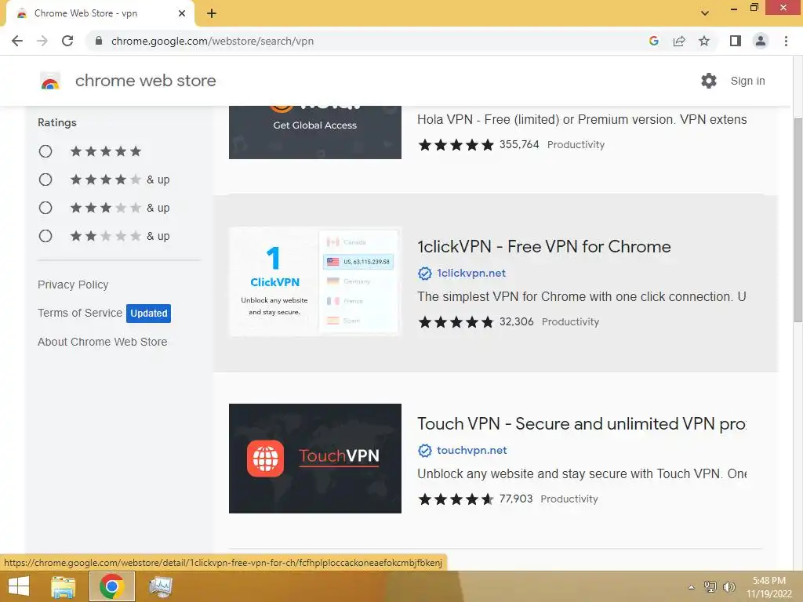Open the Terms of Service link
This screenshot has width=803, height=602.
click(80, 313)
